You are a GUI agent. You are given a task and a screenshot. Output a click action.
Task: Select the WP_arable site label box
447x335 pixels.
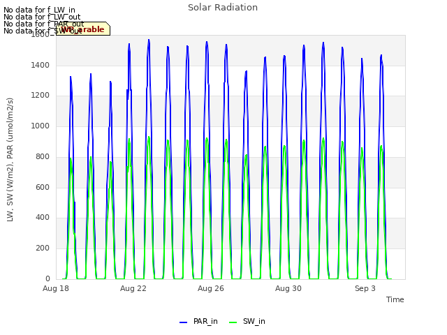(83, 29)
